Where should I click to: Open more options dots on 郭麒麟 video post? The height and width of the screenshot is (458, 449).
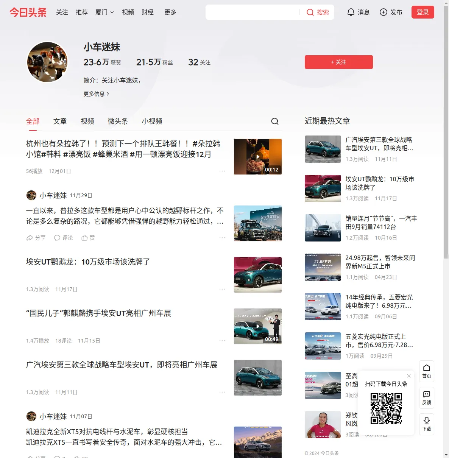tap(222, 341)
